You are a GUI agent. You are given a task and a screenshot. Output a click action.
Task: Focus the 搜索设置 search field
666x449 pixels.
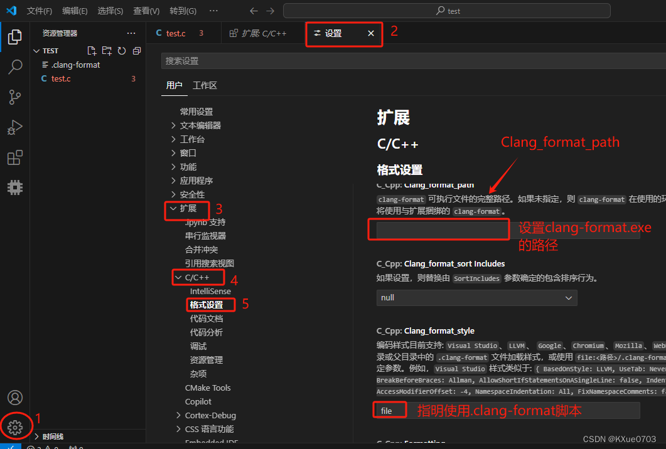click(413, 61)
